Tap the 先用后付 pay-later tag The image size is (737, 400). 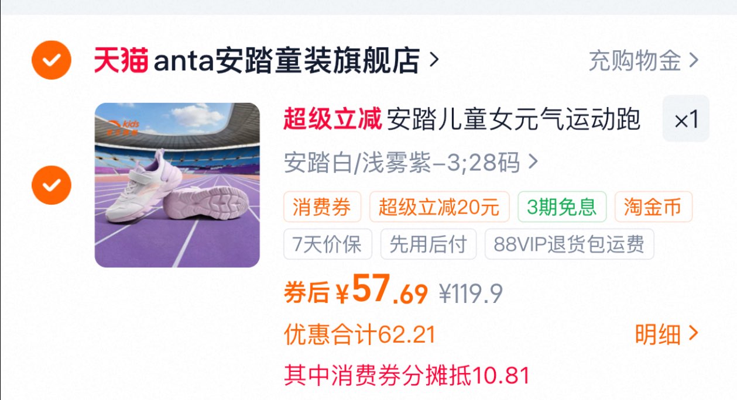(x=429, y=244)
